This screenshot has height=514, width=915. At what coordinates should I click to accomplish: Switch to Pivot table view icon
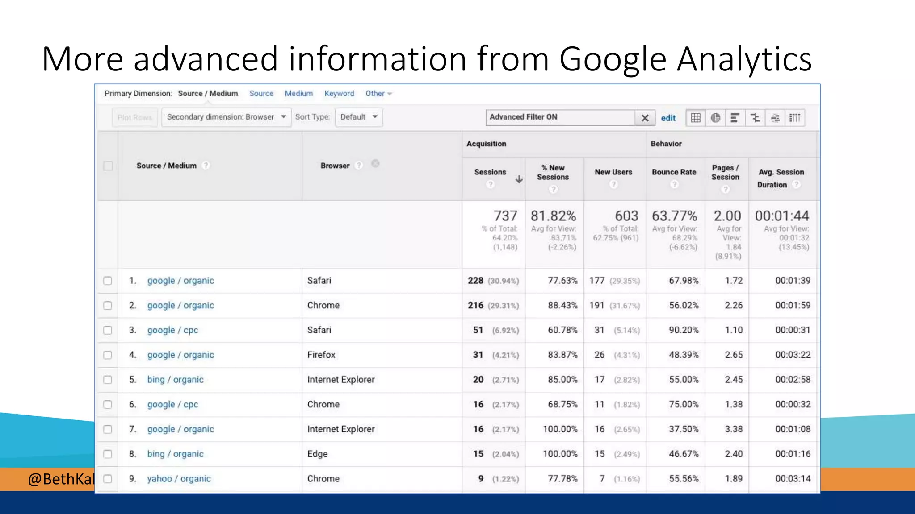point(795,118)
